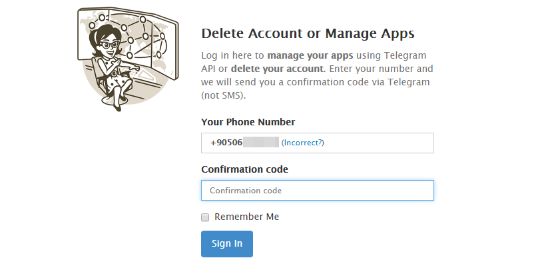Click the "confirmation code via Telegram" description text

pos(363,82)
